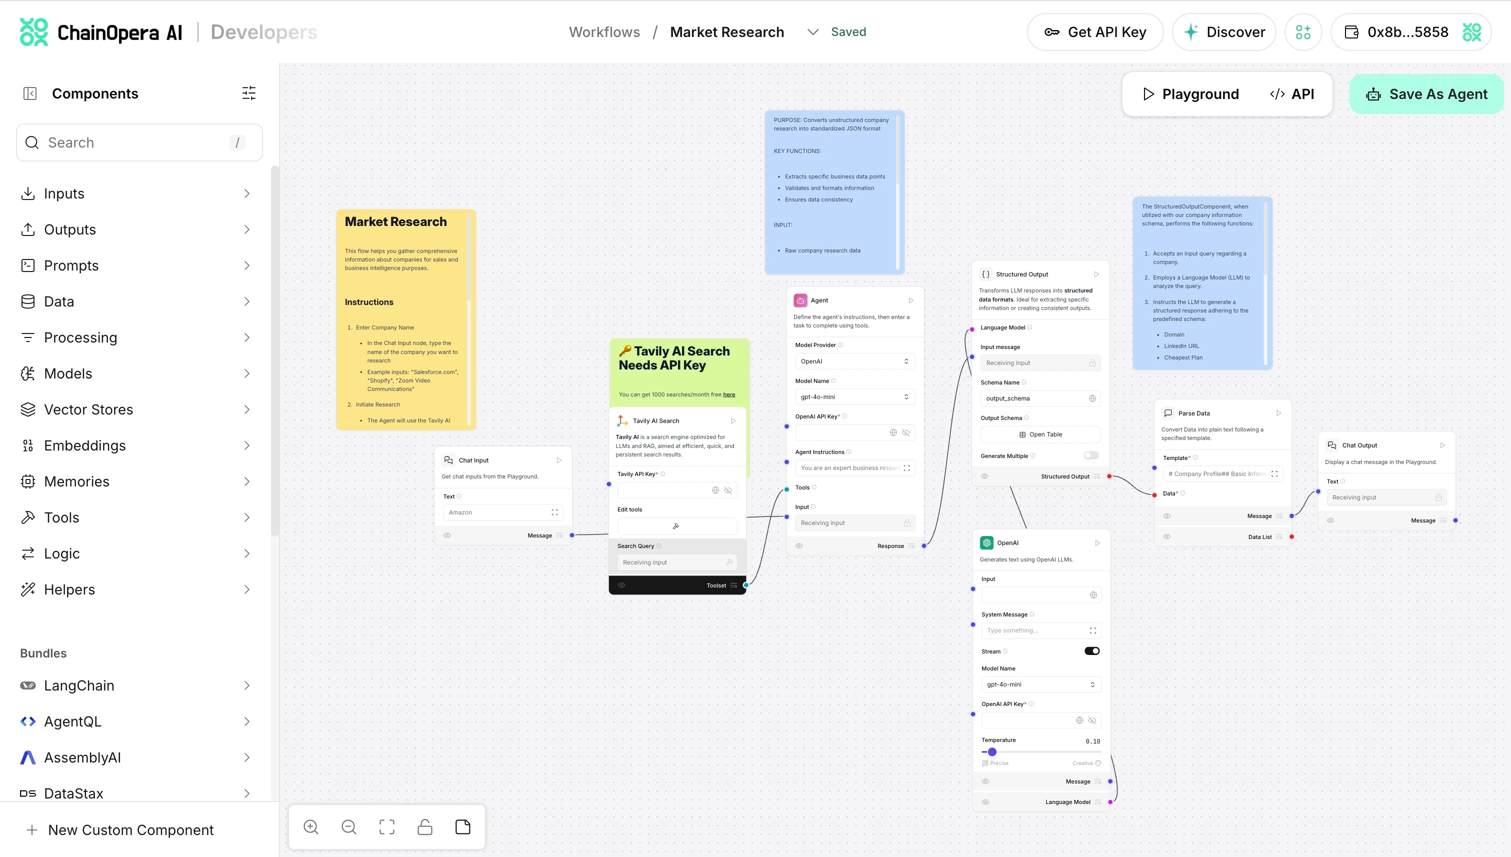This screenshot has width=1511, height=857.
Task: Click the unlock canvas icon
Action: 425,827
